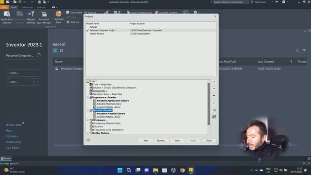311x175 pixels.
Task: Open help icon in Projects dialog
Action: tap(88, 140)
